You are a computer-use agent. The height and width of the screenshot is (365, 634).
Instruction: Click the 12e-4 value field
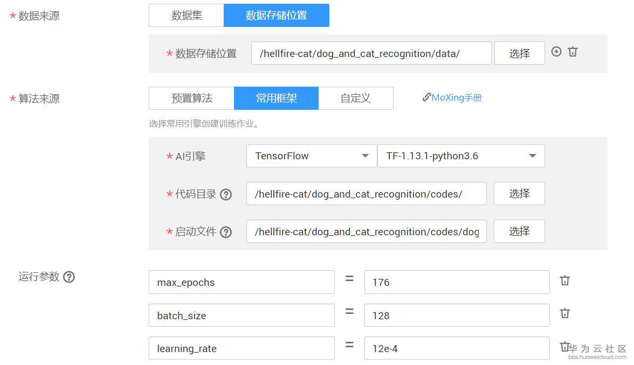pyautogui.click(x=457, y=348)
